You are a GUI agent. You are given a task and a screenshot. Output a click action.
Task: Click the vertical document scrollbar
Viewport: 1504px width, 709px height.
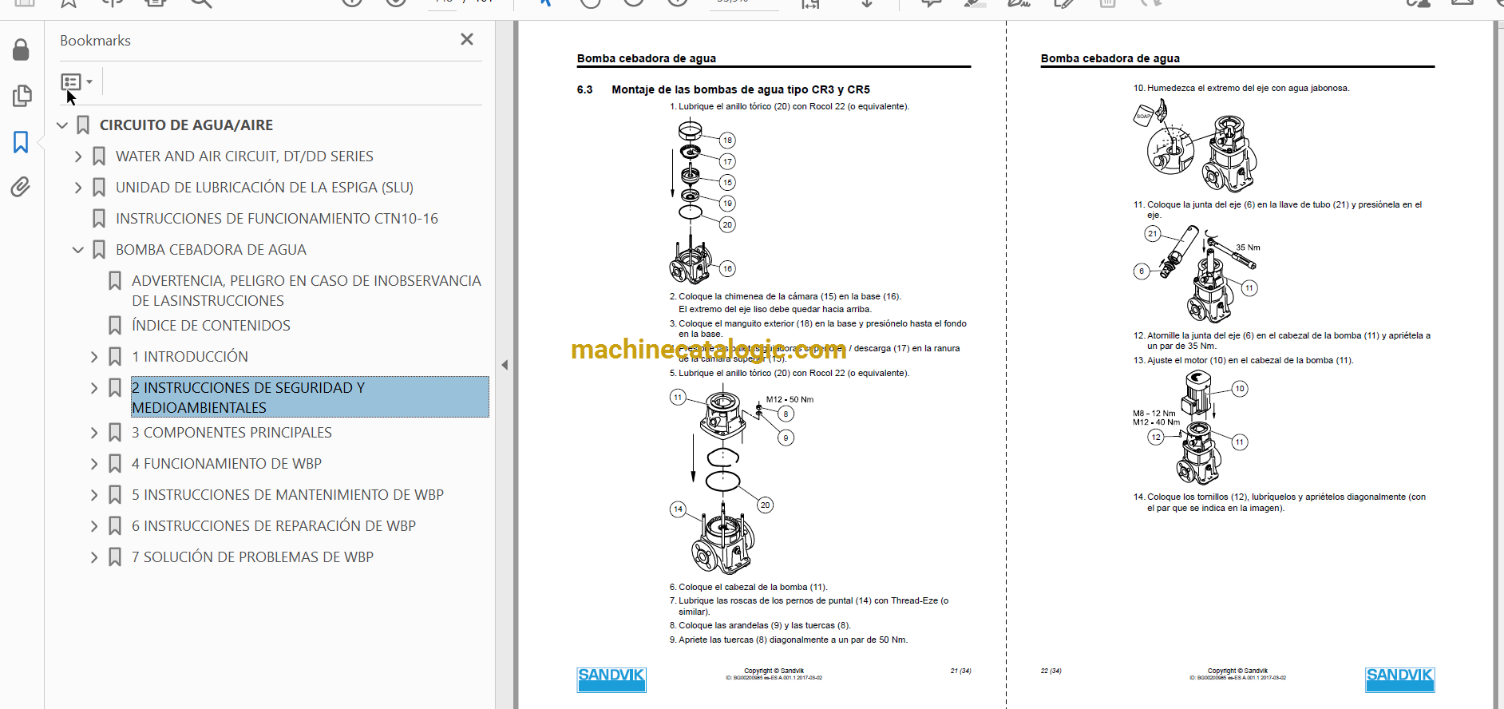click(1498, 365)
